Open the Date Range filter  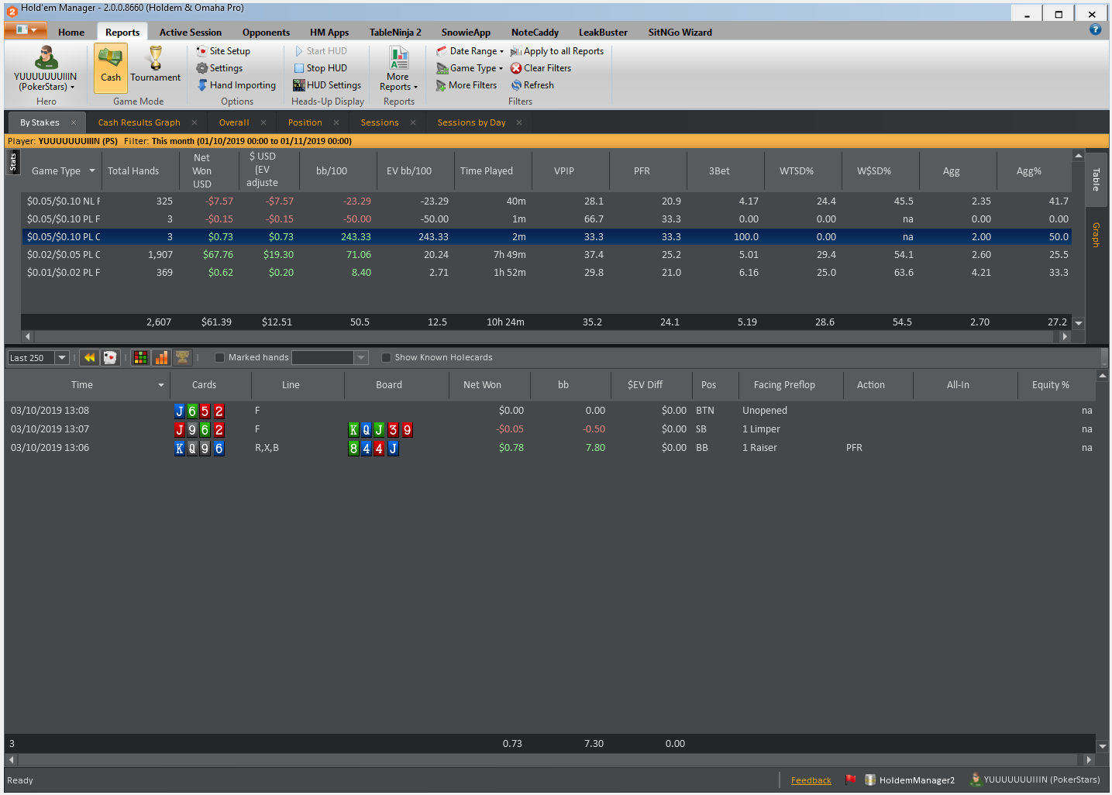click(x=470, y=51)
